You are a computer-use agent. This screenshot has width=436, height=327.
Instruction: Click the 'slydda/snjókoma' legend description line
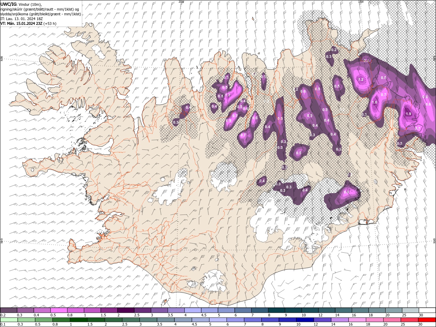click(41, 14)
